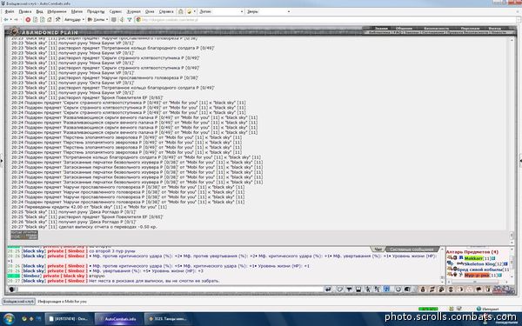Click the music note icon in chat bar
Screen dimensions: 522x326
point(432,289)
